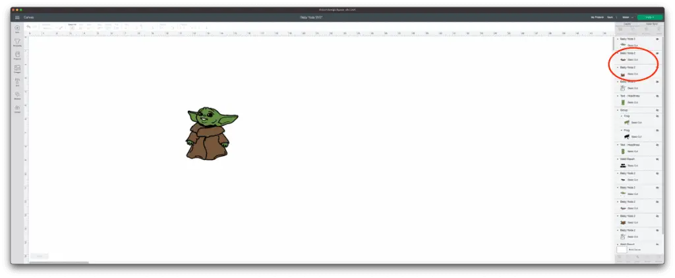Collapse the black Frog layer arrow
This screenshot has height=278, width=675.
[x=622, y=130]
